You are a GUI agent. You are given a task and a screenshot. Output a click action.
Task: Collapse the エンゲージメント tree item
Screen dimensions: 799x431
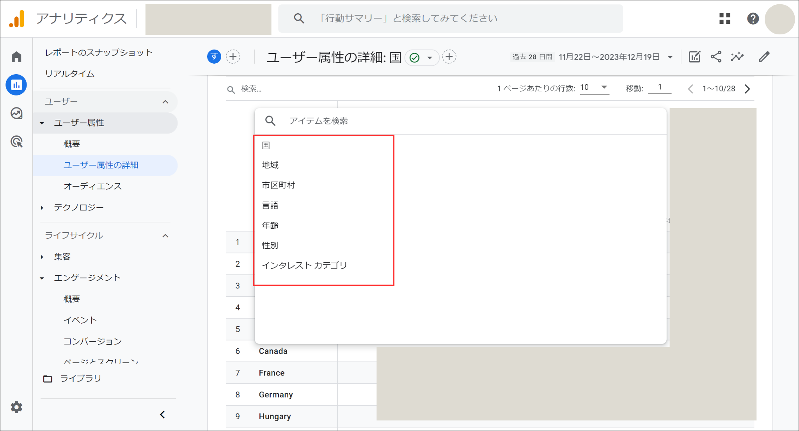[x=42, y=278]
